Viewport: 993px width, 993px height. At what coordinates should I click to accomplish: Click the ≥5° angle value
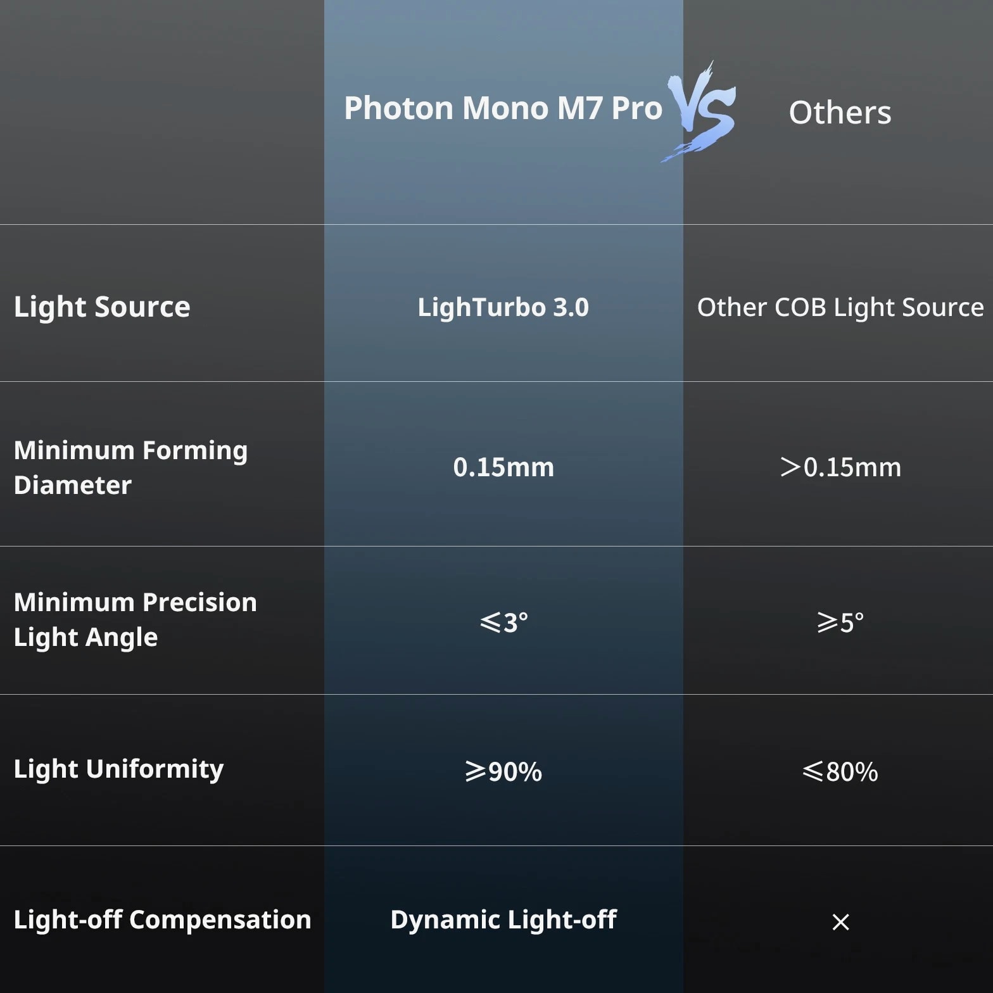840,623
